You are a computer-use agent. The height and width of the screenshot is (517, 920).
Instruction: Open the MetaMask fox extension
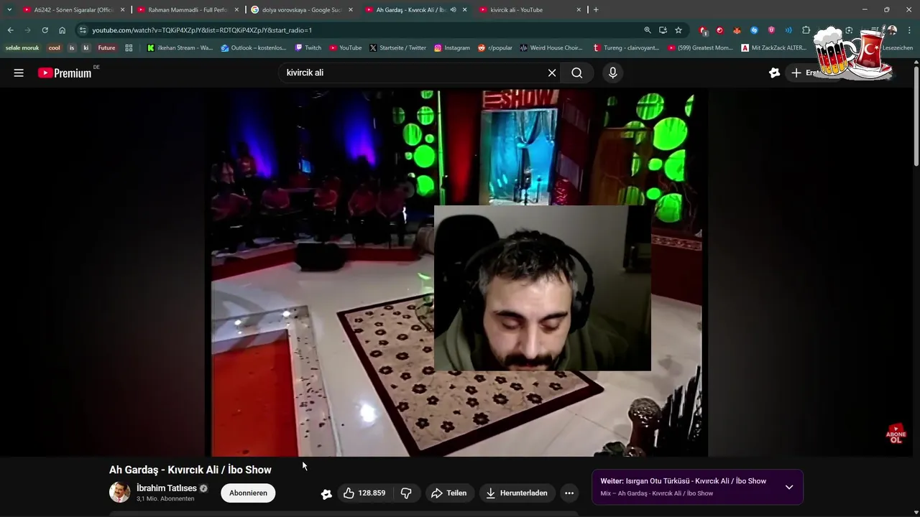click(x=737, y=30)
